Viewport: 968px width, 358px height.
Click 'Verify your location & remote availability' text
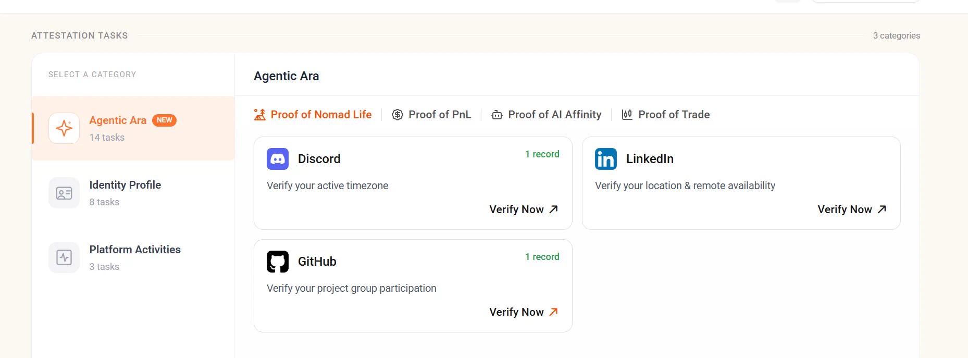click(685, 186)
